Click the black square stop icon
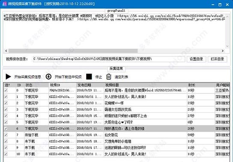Screen dimensions: 233x162 tap(89, 77)
